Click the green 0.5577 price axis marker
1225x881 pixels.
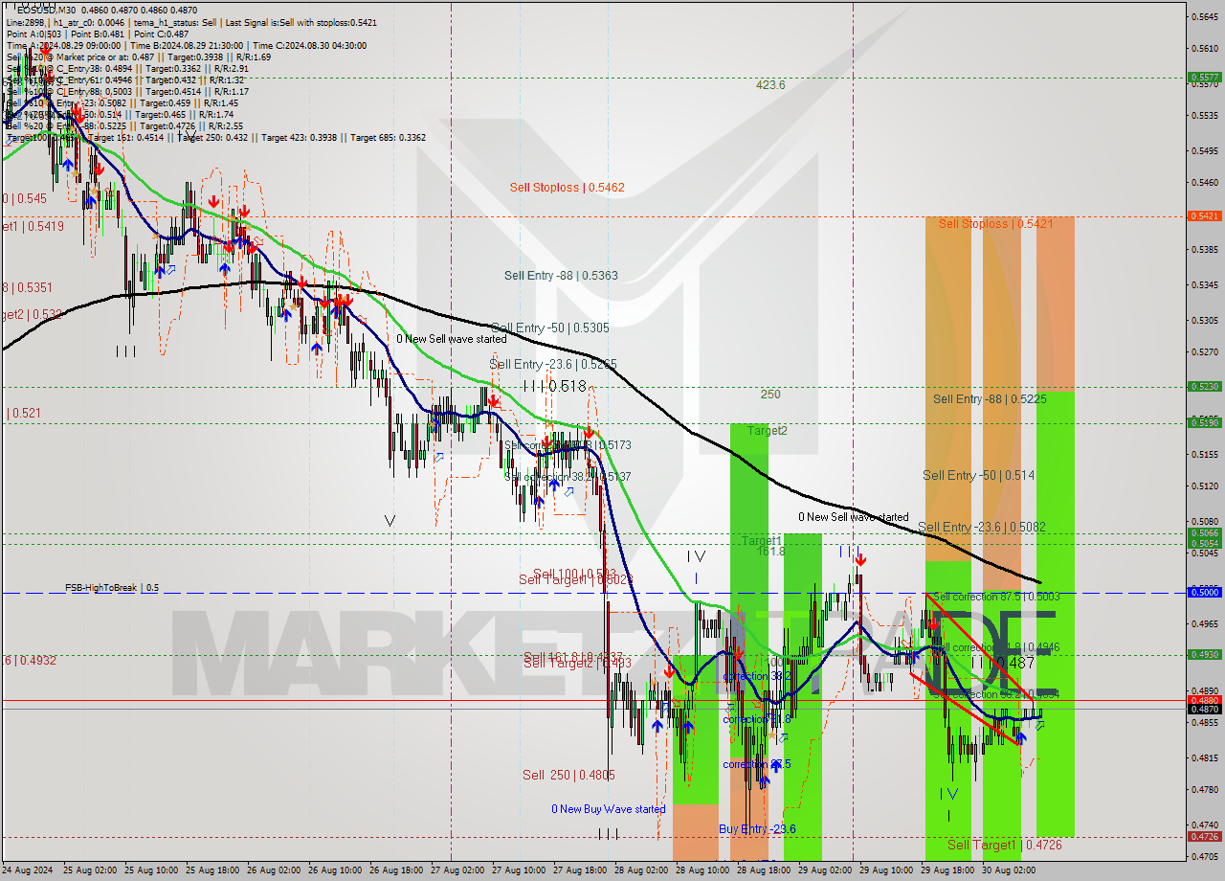1203,78
